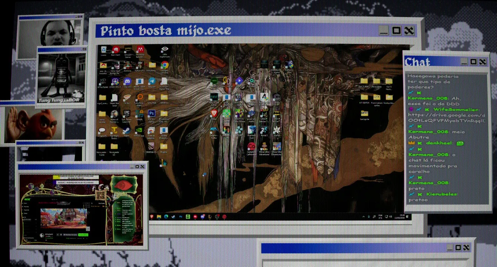The image size is (497, 267).
Task: Launch CPUID CPU-Z from the desktop
Action: 115,83
